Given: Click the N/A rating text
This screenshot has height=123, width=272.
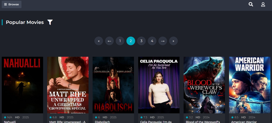Looking at the screenshot, I should coord(10,117).
